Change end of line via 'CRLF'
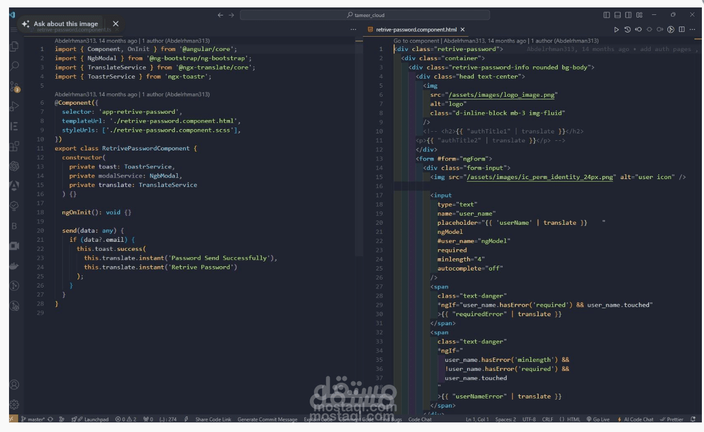The width and height of the screenshot is (704, 432). click(x=547, y=419)
